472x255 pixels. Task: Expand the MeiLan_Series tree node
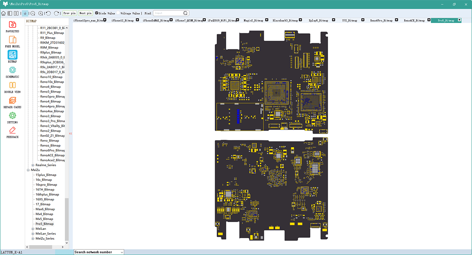[33, 233]
